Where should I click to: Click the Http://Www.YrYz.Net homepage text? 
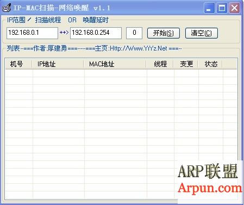[139, 48]
